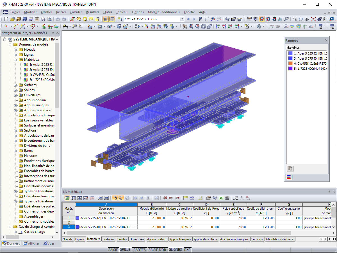Click the calculator-style table icon
337x253 pixels.
point(227,198)
